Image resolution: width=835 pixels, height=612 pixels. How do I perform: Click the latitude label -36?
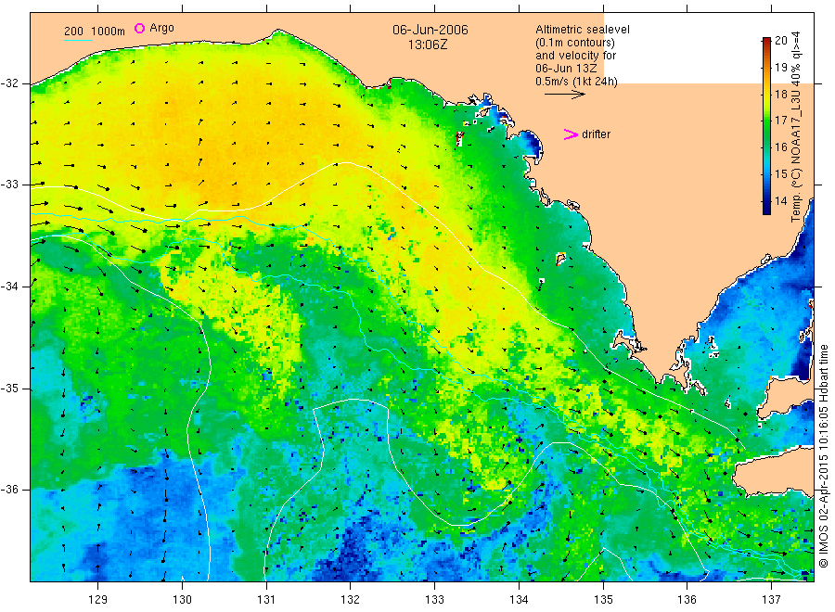click(9, 490)
